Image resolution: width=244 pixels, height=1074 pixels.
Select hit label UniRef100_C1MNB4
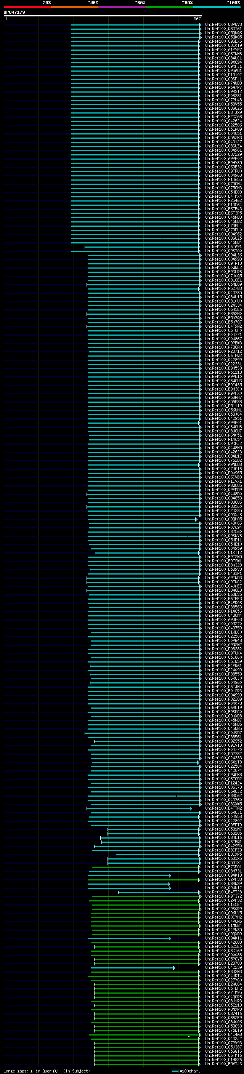(223, 925)
